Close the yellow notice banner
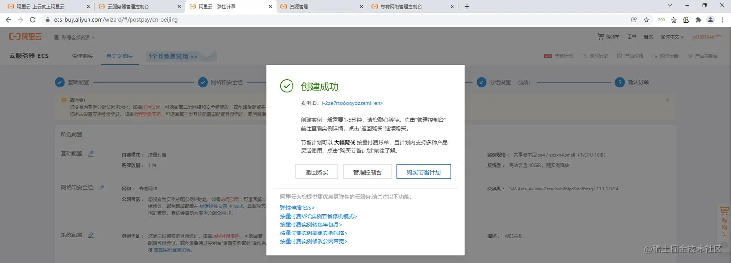Screen dimensions: 731x263 tap(668, 100)
